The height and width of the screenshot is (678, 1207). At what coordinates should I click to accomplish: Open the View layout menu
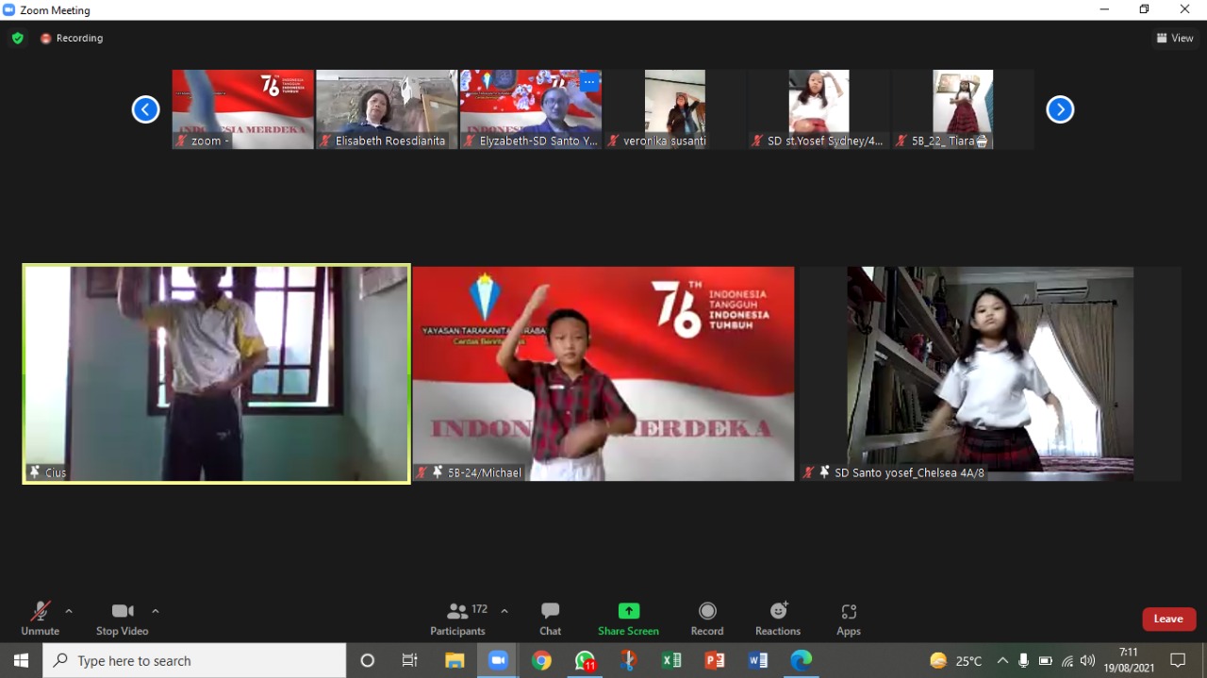(1175, 38)
